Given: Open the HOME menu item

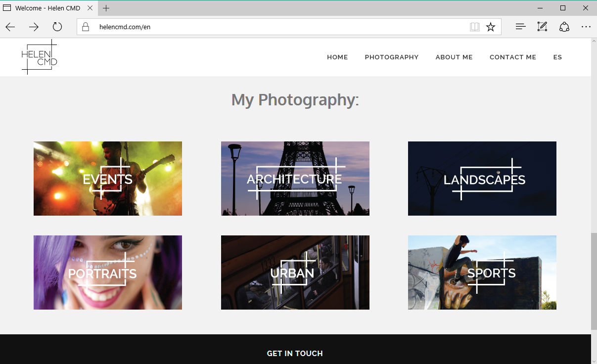Looking at the screenshot, I should pyautogui.click(x=337, y=57).
